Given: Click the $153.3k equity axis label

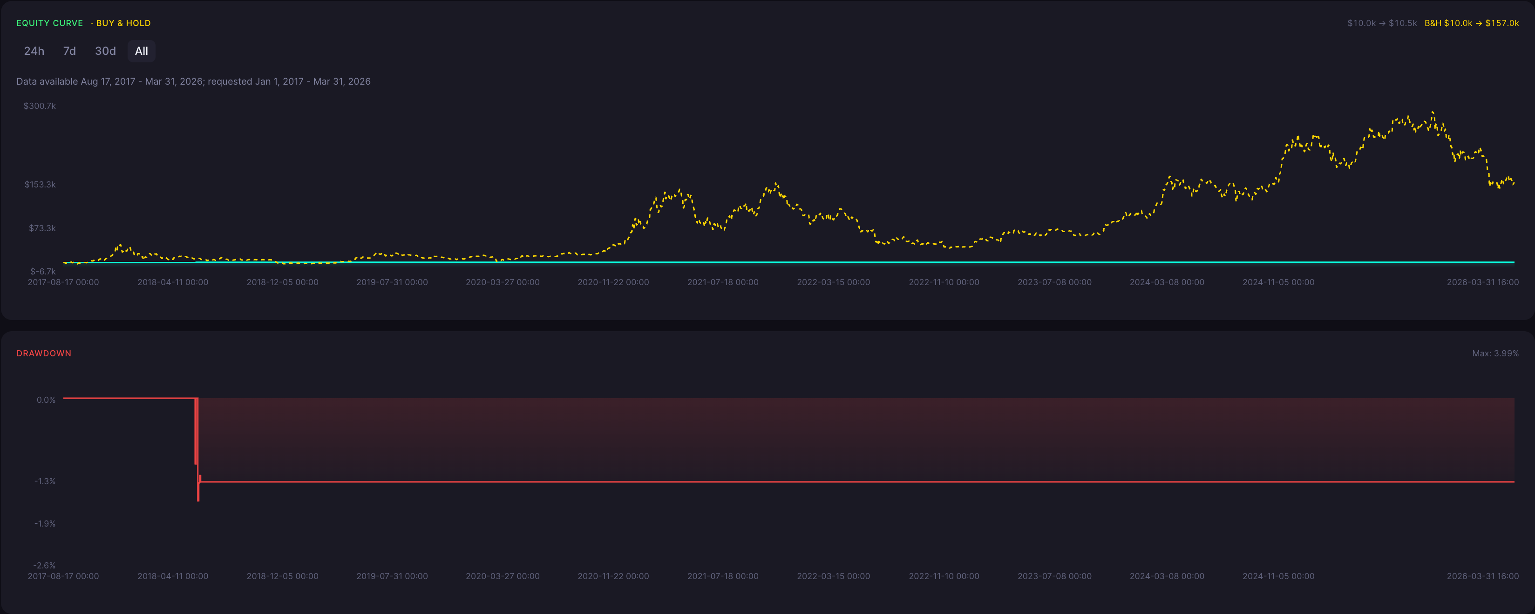Looking at the screenshot, I should (40, 185).
